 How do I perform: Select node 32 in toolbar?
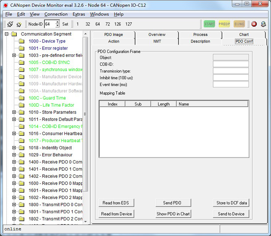88,24
